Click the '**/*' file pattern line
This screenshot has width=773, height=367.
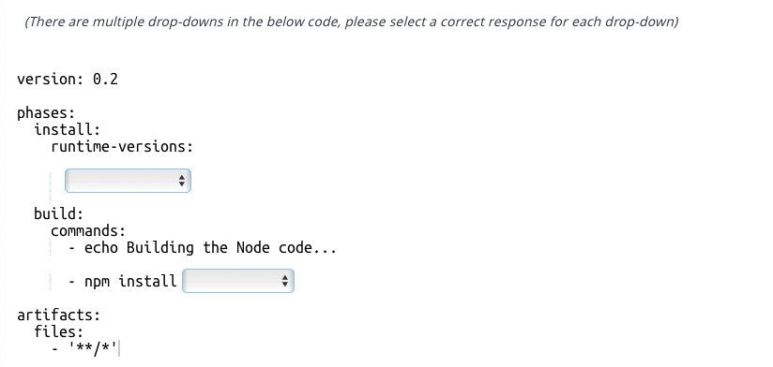[x=84, y=348]
